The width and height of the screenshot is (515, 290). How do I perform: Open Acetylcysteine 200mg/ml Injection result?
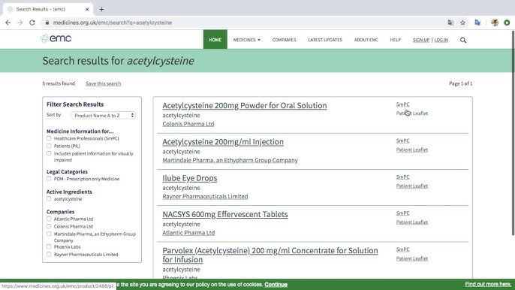tap(223, 142)
